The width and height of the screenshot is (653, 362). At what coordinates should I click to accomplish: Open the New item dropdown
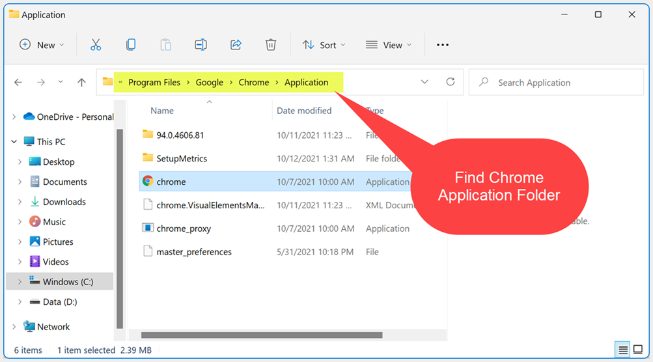(x=42, y=45)
